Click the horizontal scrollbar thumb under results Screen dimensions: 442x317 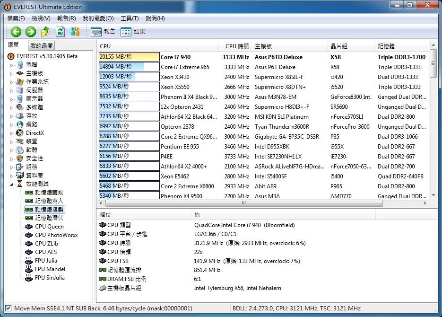(244, 203)
